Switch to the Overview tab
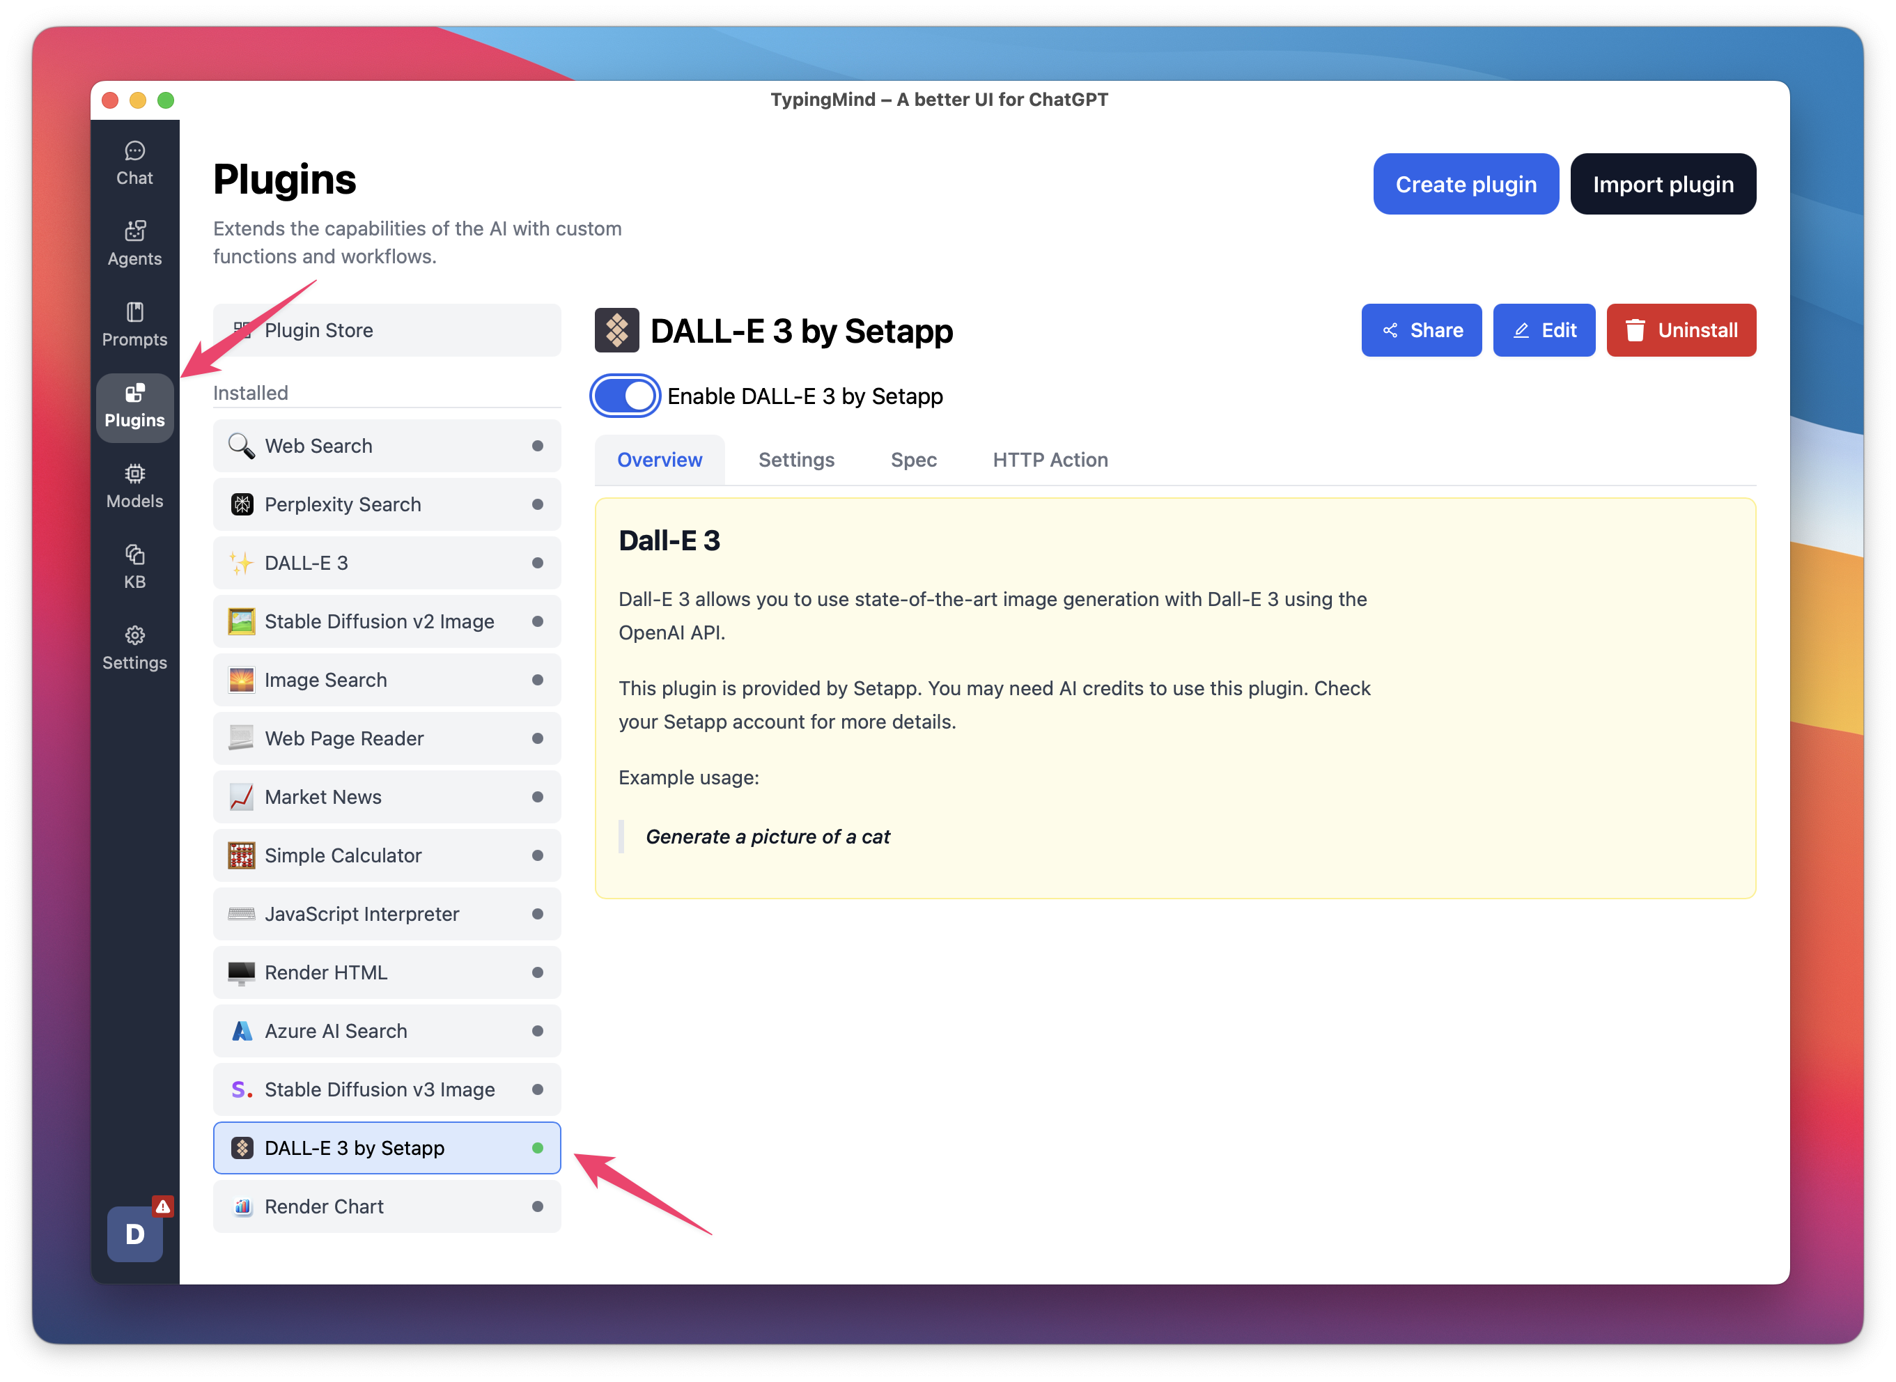1896x1382 pixels. point(659,459)
